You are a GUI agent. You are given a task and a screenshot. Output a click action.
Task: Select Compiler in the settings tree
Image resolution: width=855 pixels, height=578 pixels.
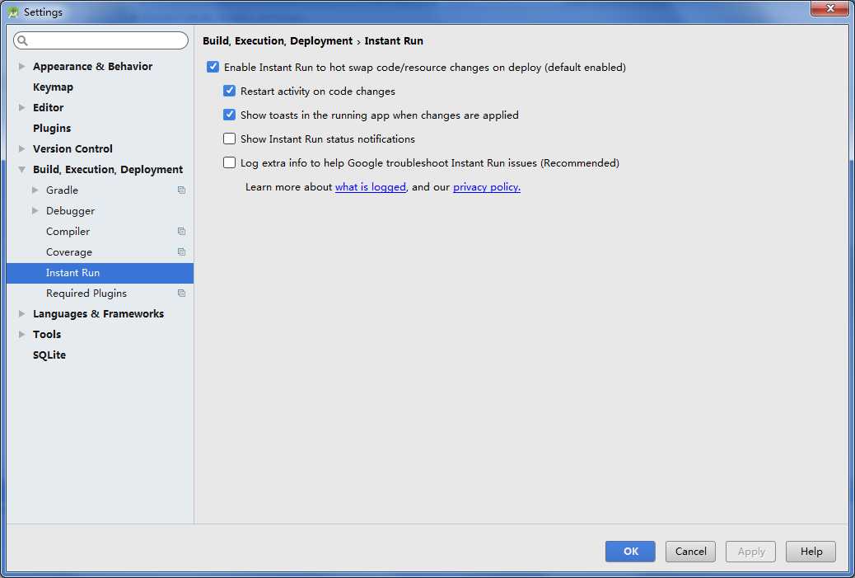[68, 232]
